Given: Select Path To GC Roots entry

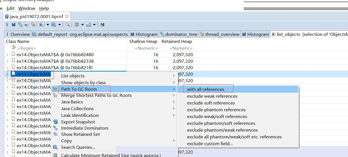Looking at the screenshot, I should point(114,89).
